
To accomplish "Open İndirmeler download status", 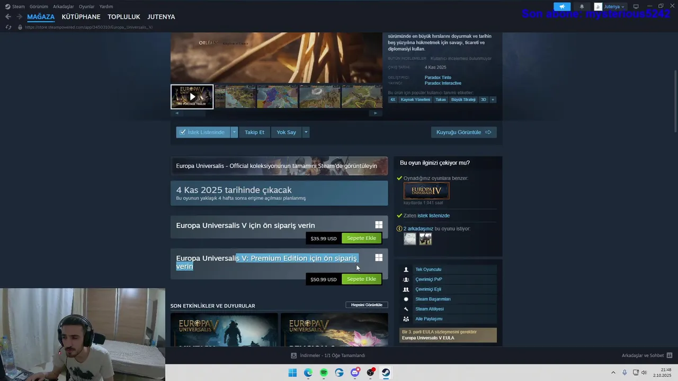I will (x=328, y=356).
